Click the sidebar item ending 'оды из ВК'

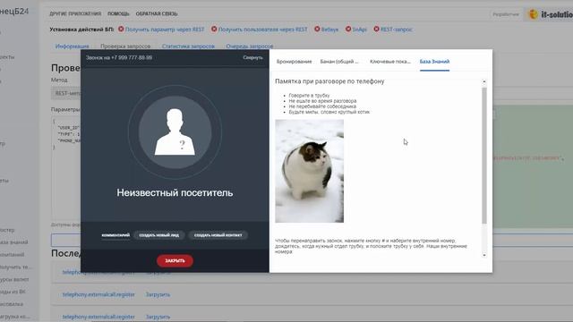tap(13, 292)
